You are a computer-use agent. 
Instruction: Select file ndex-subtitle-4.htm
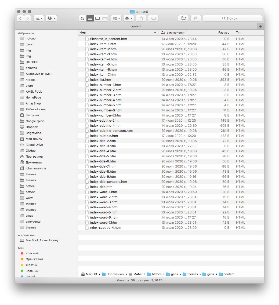pos(171,228)
